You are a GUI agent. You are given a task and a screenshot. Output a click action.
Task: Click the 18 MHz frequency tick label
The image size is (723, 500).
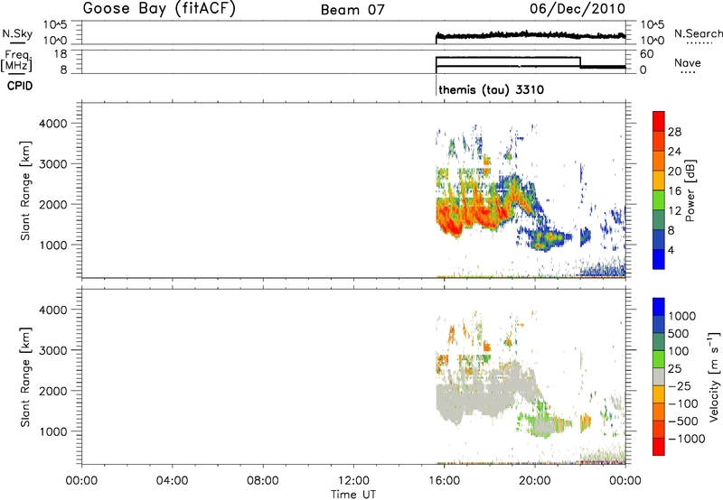[61, 54]
